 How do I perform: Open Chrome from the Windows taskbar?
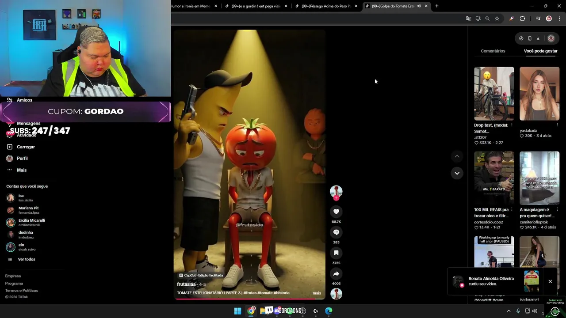click(x=251, y=311)
